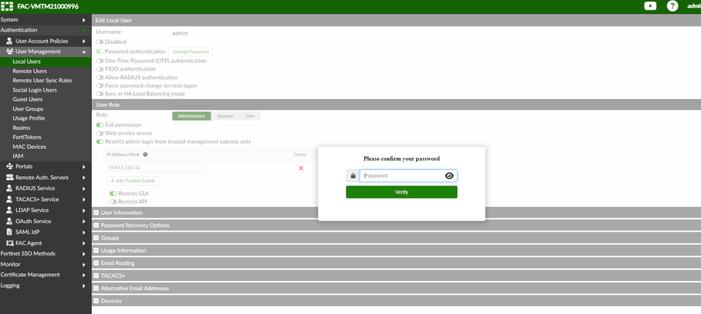The width and height of the screenshot is (701, 314).
Task: Show password using the eye icon
Action: coord(449,175)
